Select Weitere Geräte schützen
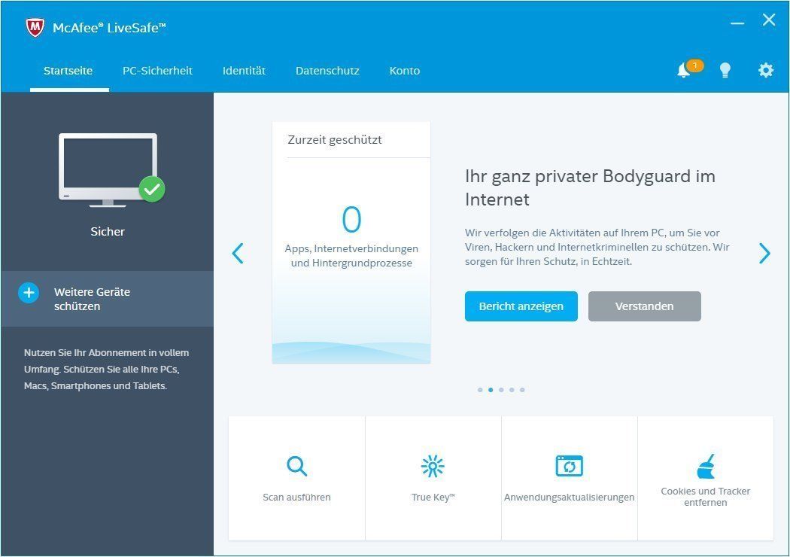The height and width of the screenshot is (557, 790). coord(108,299)
